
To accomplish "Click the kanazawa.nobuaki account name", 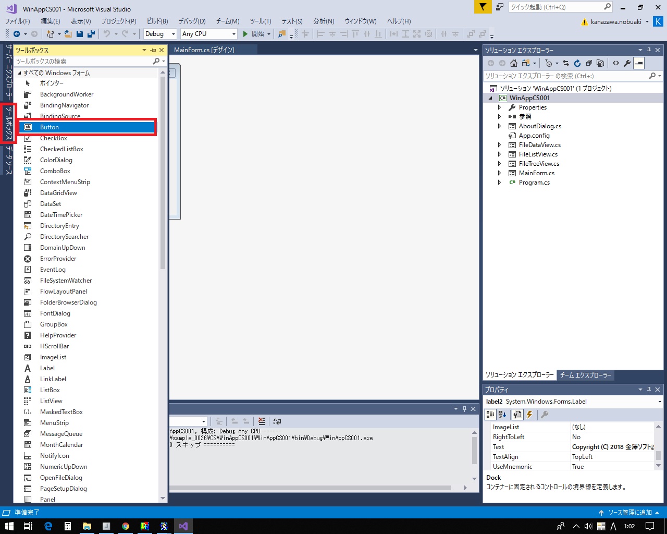I will pos(616,22).
